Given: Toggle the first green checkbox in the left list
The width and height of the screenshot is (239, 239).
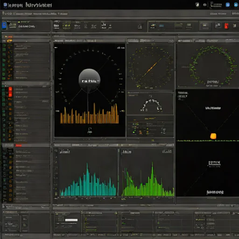Looking at the screenshot, I should pyautogui.click(x=4, y=45).
